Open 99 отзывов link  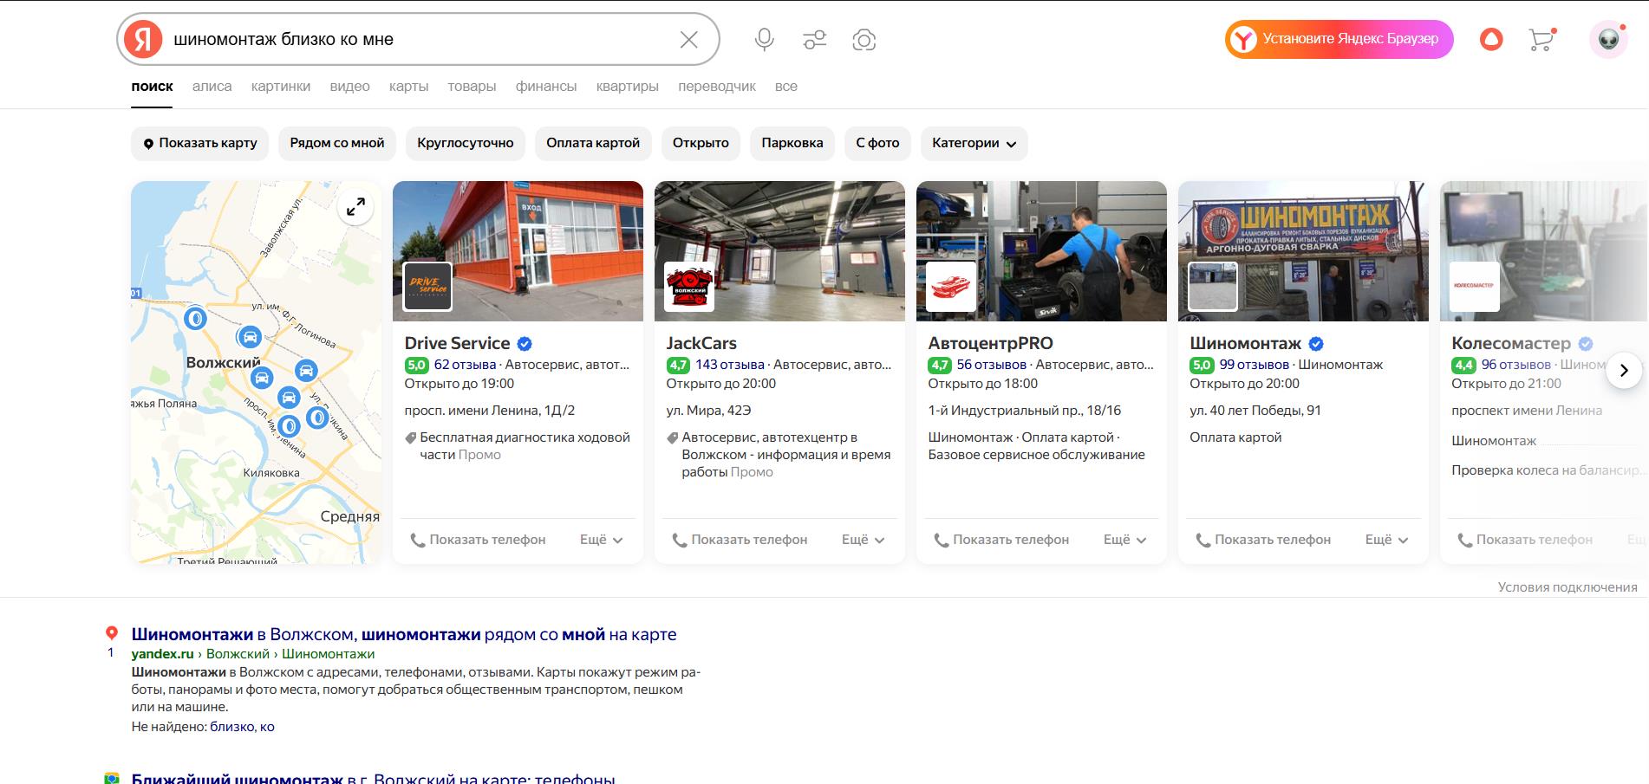pos(1254,365)
